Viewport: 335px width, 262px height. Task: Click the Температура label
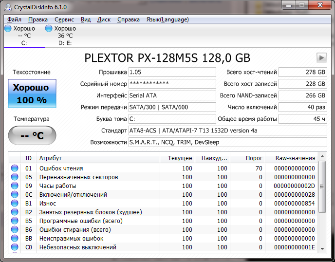tap(32, 119)
